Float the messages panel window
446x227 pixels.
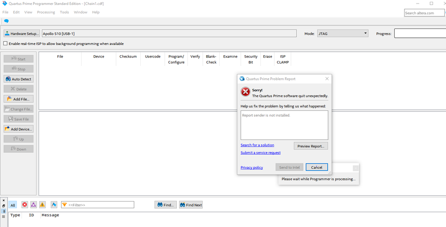4,206
